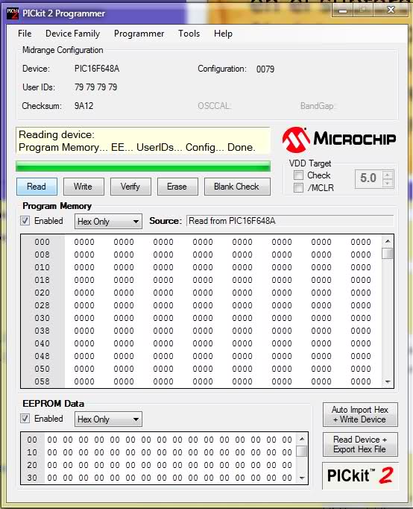Enable the VDD Target Check checkbox
The width and height of the screenshot is (413, 509).
coord(298,175)
